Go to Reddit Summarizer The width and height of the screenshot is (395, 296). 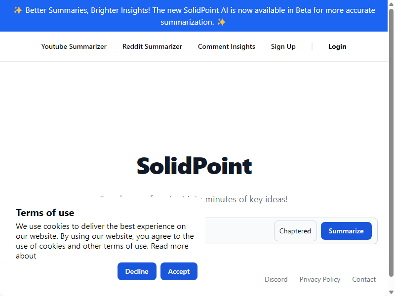point(152,46)
